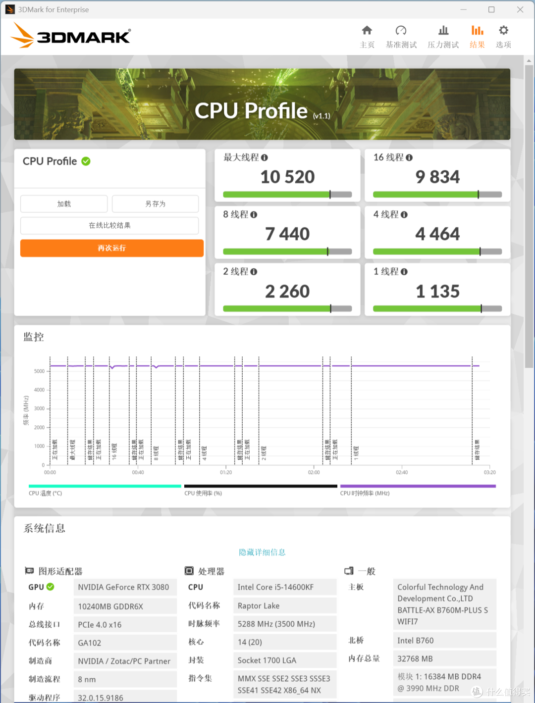
Task: Open the 压力测试 stress test icon
Action: coord(443,31)
